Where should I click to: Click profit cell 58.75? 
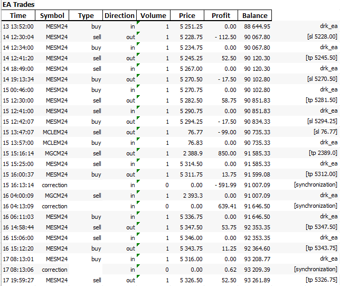pos(229,100)
